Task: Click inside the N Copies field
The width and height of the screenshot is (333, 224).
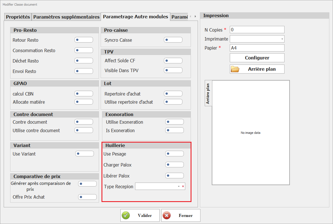Action: point(257,30)
